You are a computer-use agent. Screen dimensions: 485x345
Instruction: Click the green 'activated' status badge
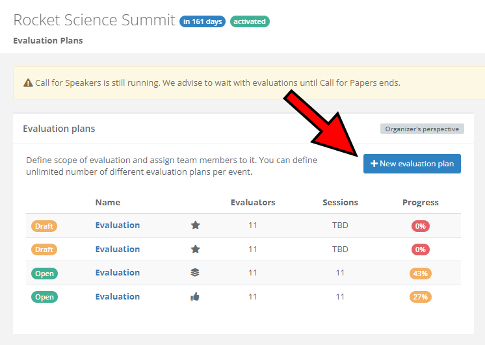pos(250,21)
